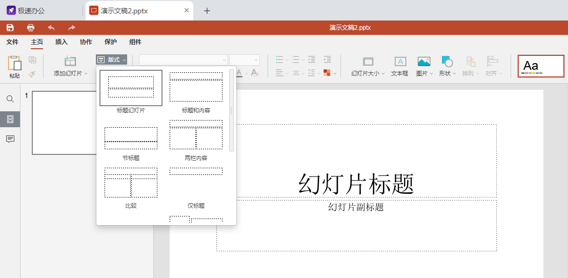Expand the 幻灯片大小 dropdown arrow
Screen dimensions: 568x278
pos(383,73)
